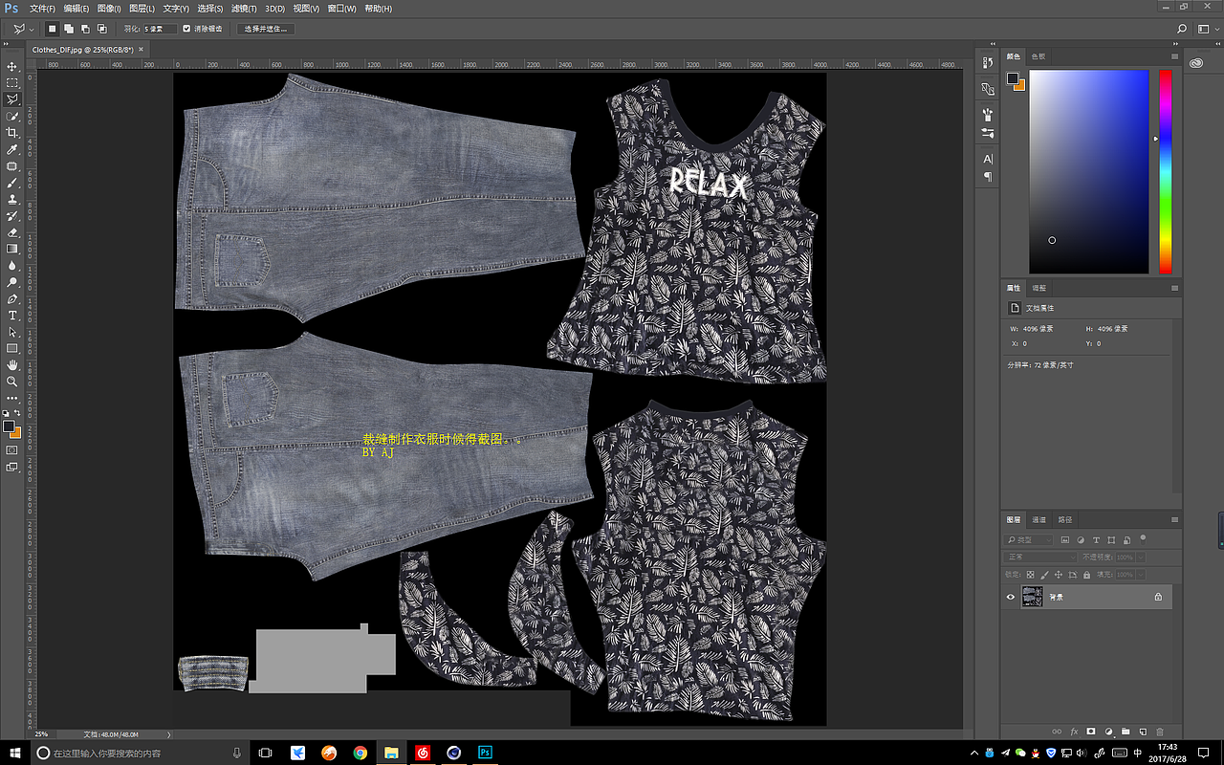
Task: Create a new adjustment layer icon
Action: 1108,732
